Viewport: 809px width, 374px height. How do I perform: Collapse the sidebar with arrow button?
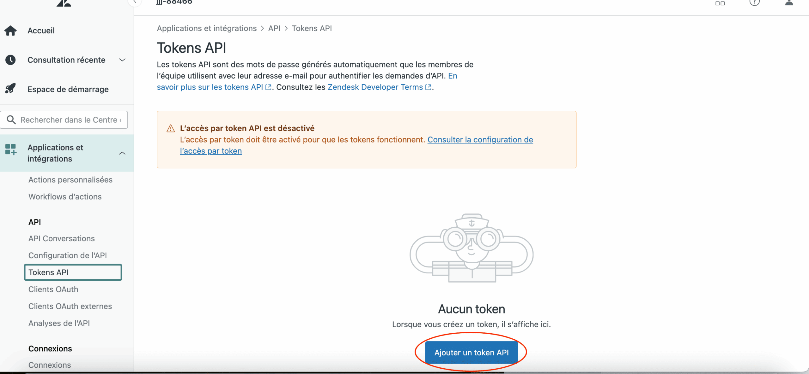tap(135, 2)
